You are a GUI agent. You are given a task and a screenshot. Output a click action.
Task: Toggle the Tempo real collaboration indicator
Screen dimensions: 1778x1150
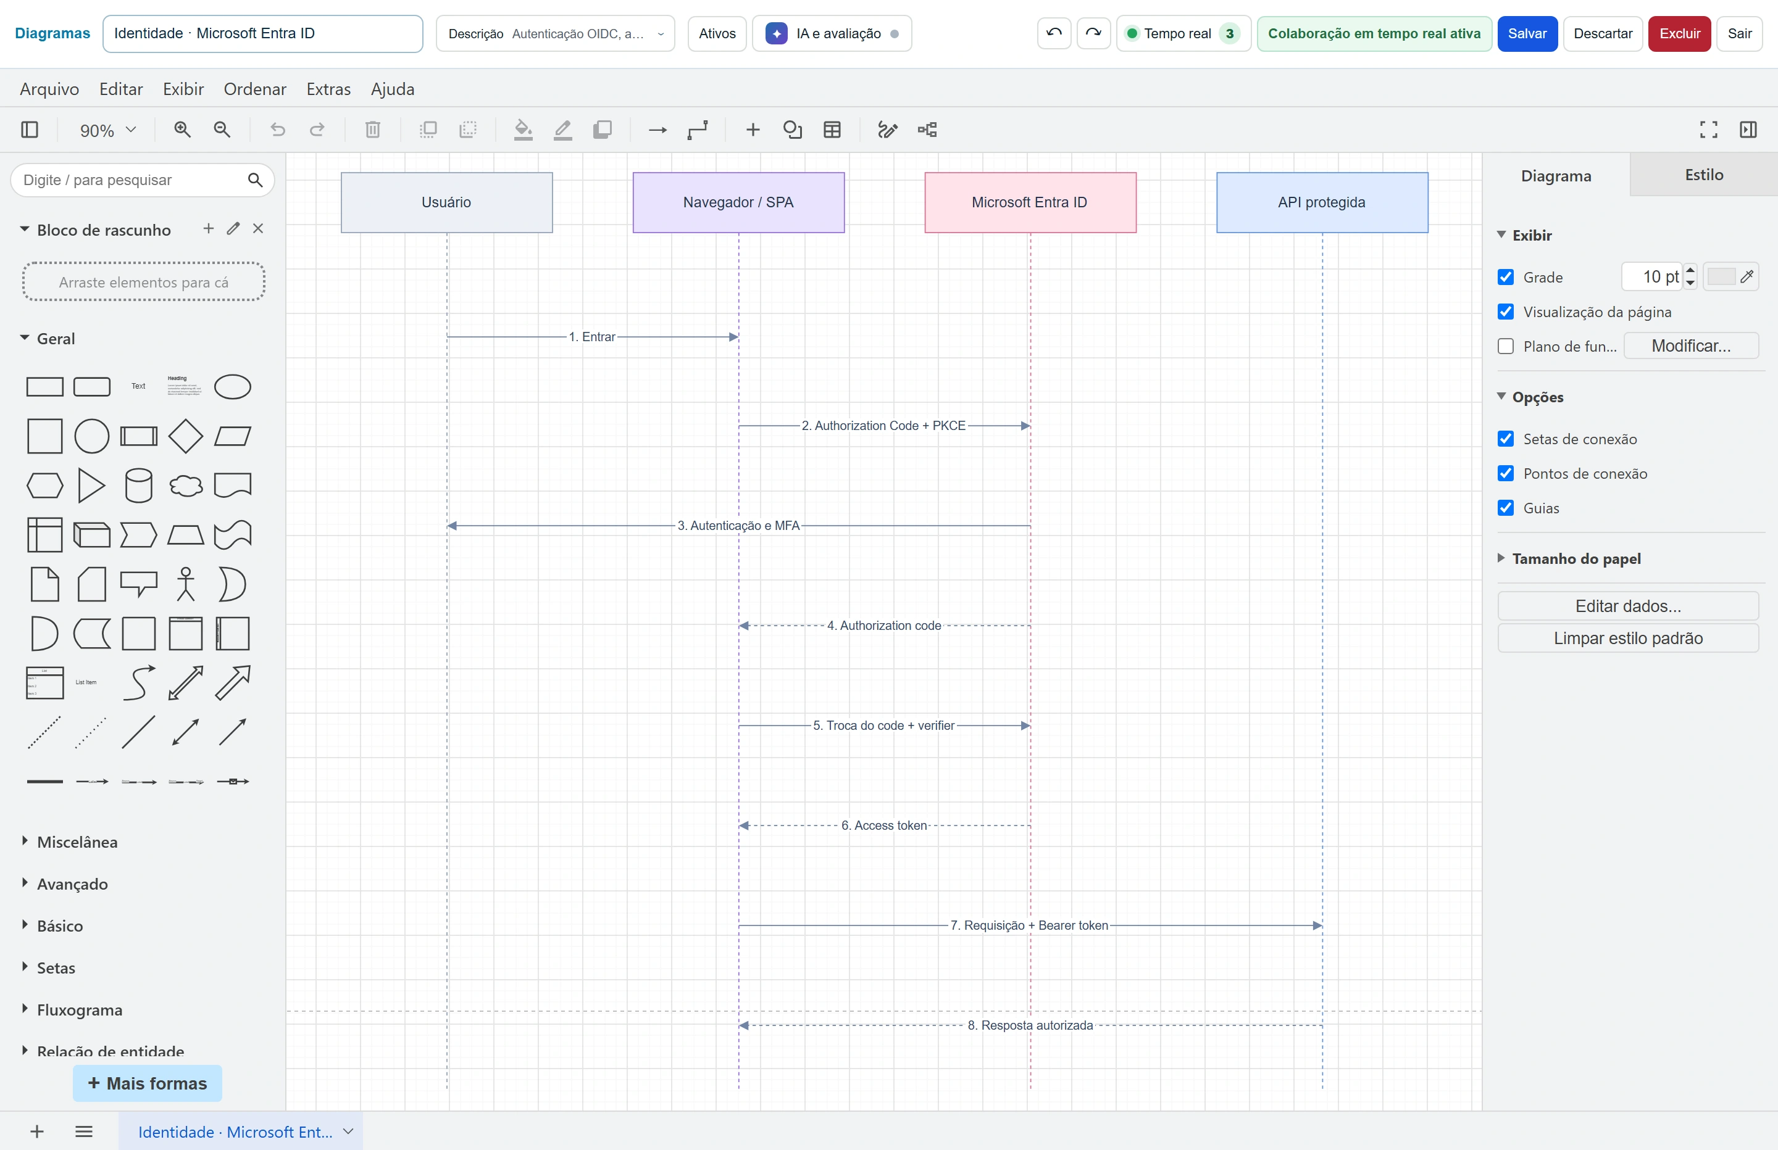[1183, 33]
